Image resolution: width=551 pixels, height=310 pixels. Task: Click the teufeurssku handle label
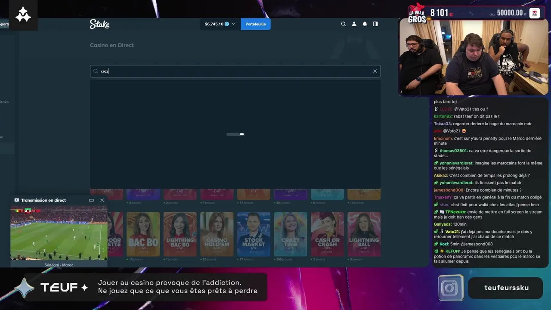(x=506, y=288)
